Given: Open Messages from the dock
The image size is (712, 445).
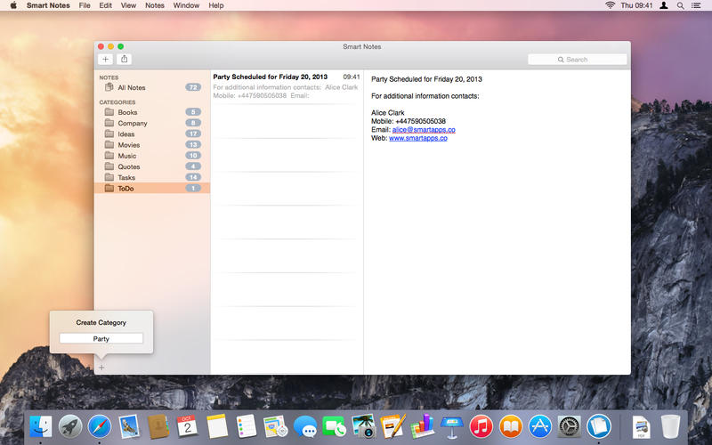Looking at the screenshot, I should click(x=305, y=427).
